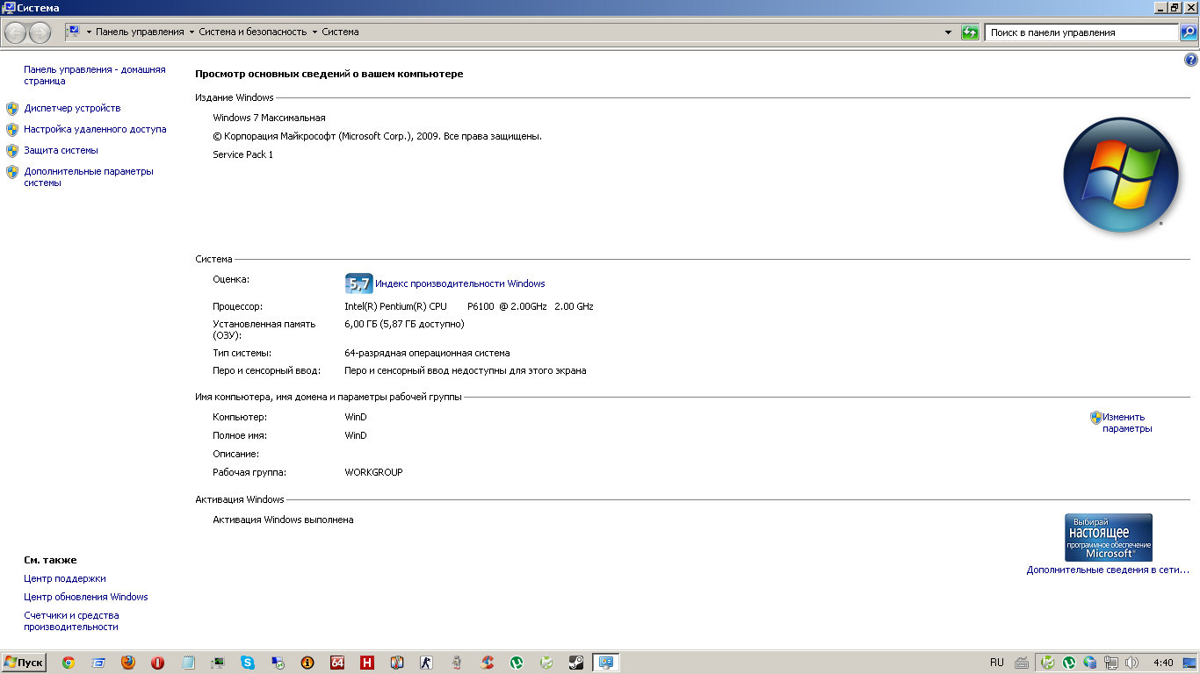Expand the dropdown arrow after Панель управления

pos(192,32)
